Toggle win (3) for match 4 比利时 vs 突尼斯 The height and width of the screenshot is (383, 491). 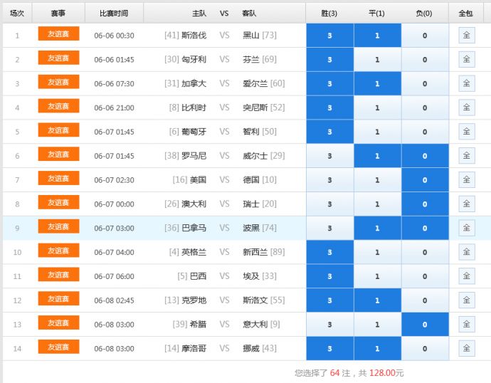pos(329,107)
